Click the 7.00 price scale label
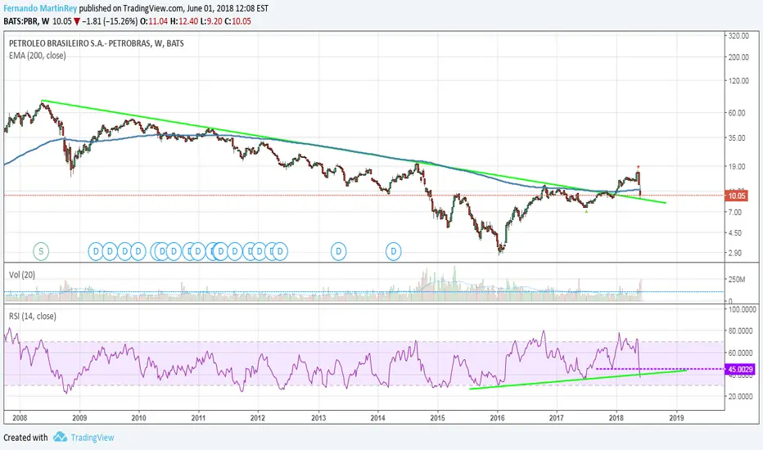Image resolution: width=763 pixels, height=450 pixels. click(735, 213)
